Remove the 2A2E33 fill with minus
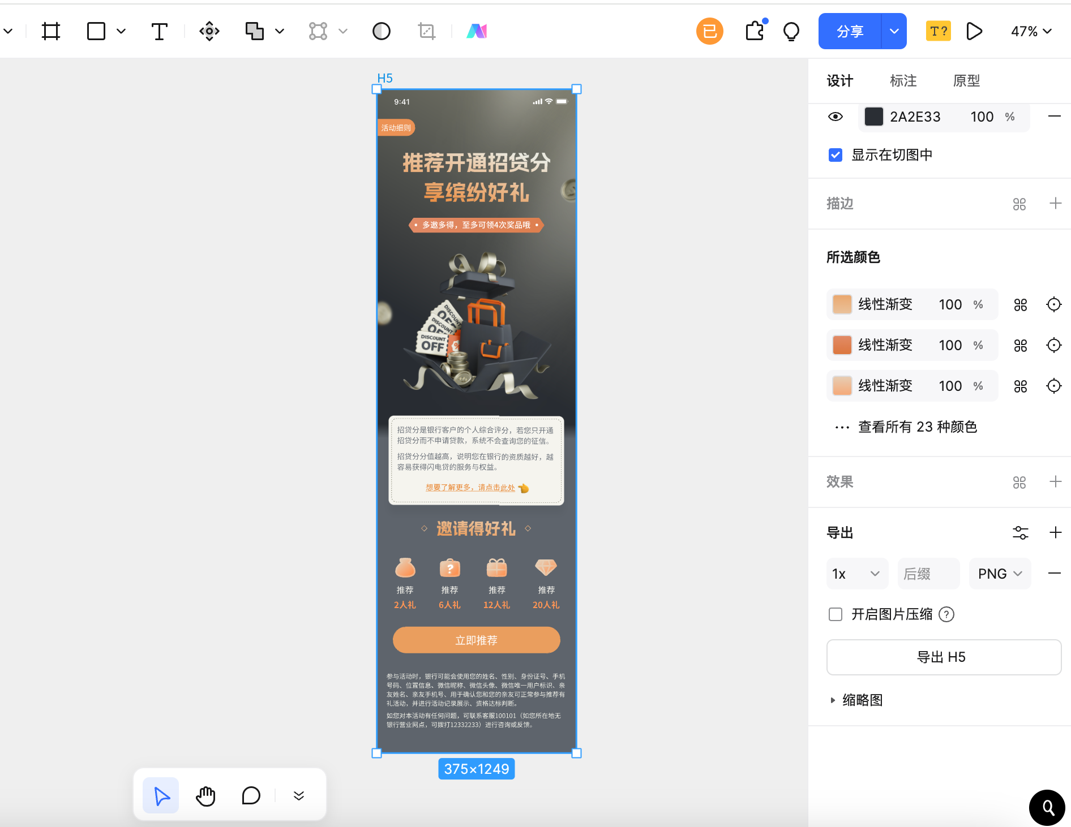This screenshot has height=827, width=1071. pyautogui.click(x=1055, y=117)
